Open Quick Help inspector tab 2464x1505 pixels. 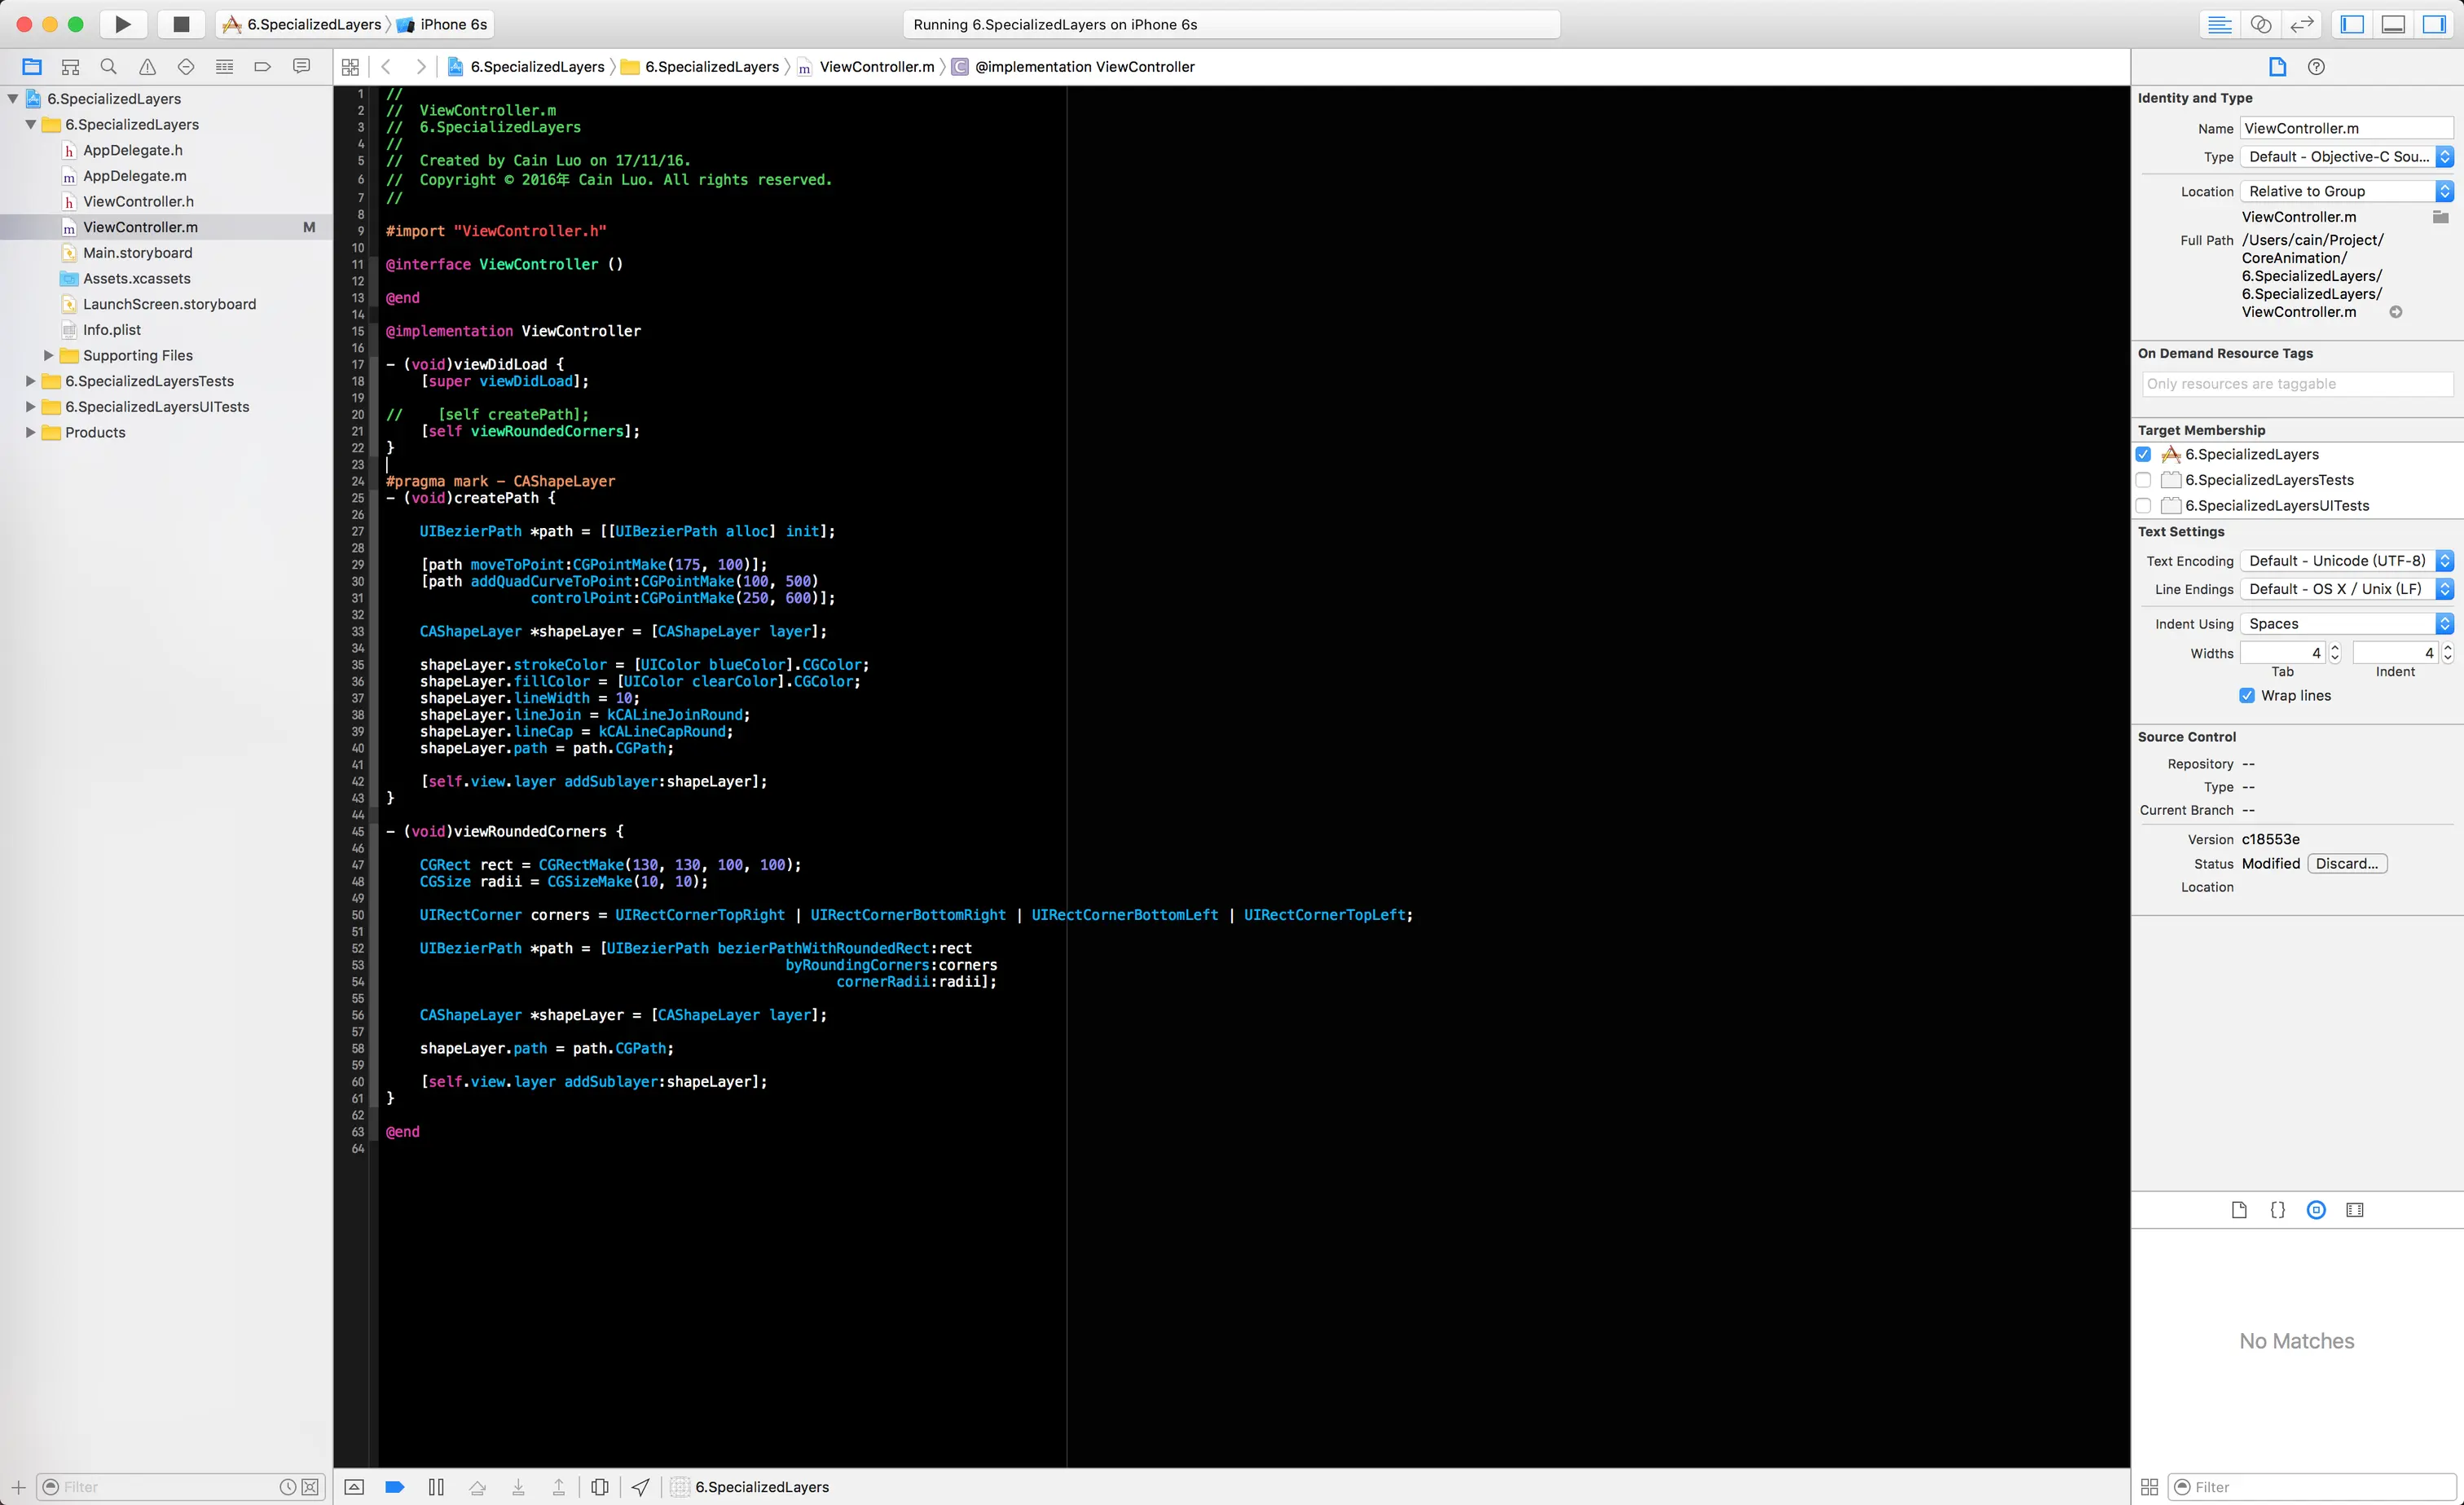2316,67
